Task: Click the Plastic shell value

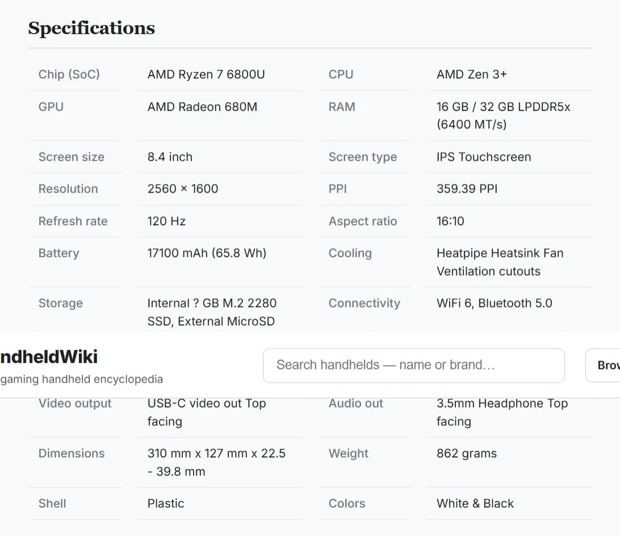Action: pos(166,504)
